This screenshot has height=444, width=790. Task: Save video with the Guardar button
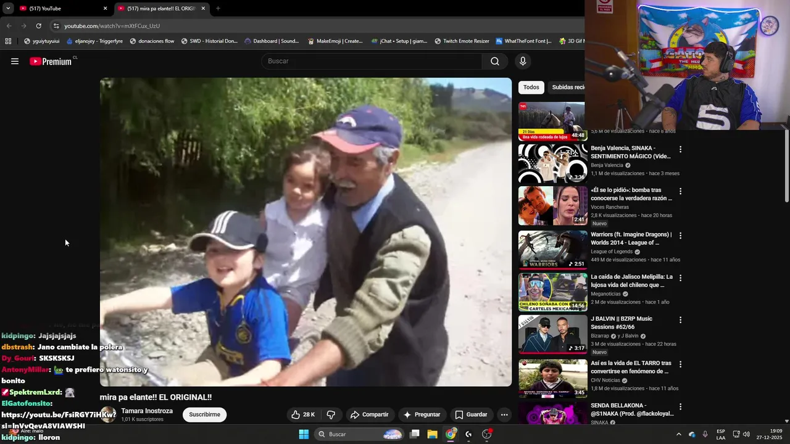pos(471,414)
